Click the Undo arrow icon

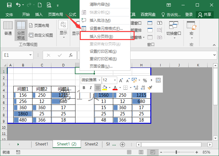[18, 5]
